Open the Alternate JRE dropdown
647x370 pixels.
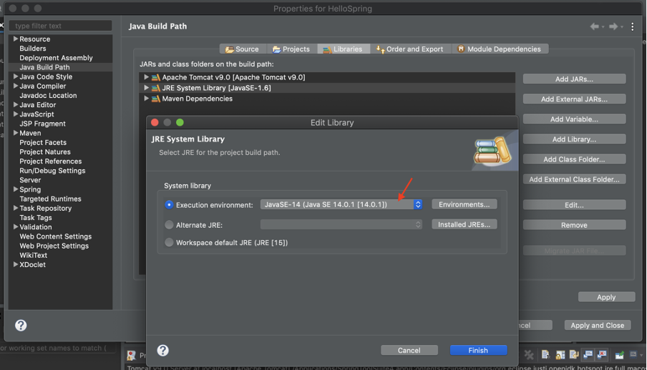341,224
